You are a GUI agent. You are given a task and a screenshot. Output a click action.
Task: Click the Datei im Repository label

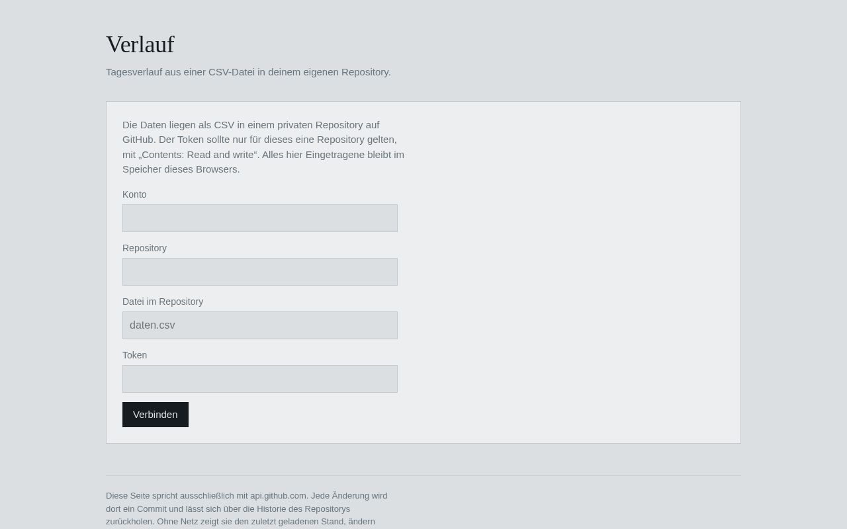point(163,302)
